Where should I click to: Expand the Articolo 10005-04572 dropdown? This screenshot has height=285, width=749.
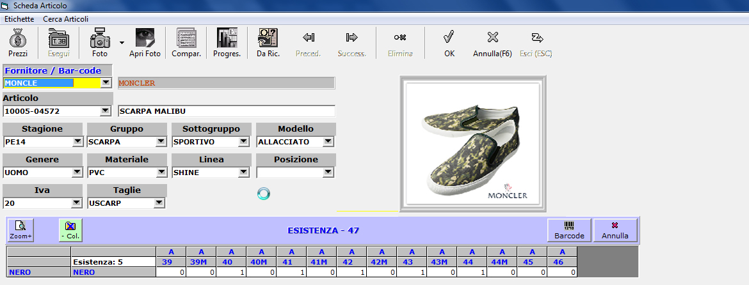[x=106, y=112]
